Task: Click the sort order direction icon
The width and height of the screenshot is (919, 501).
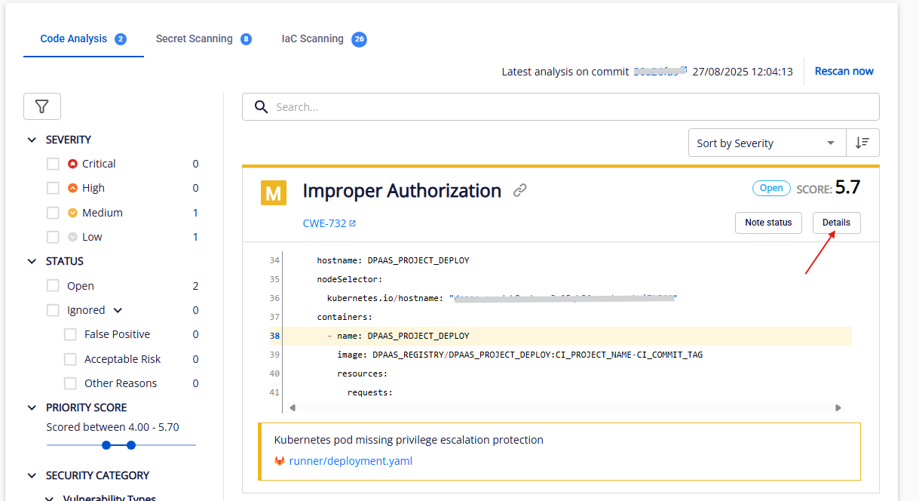Action: tap(862, 143)
